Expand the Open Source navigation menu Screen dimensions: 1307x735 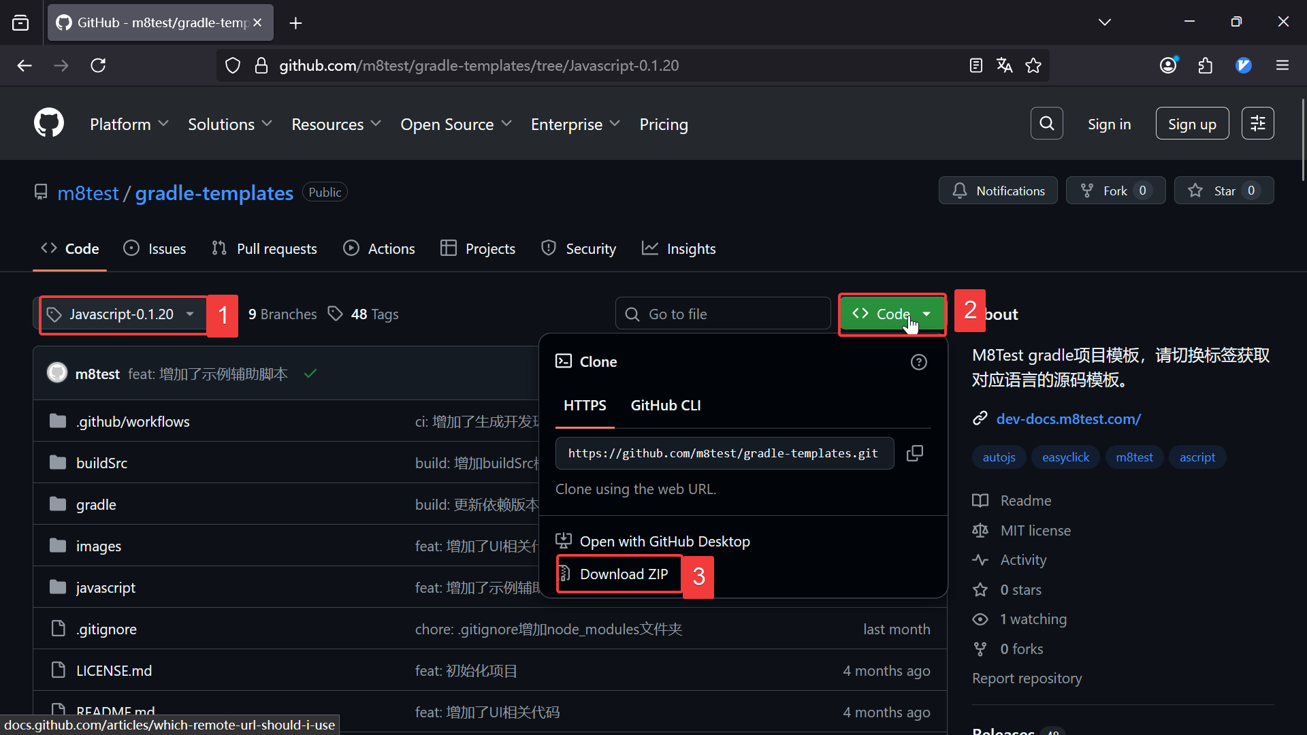click(x=455, y=125)
